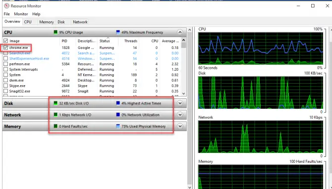
Task: Click the Resource Monitor title bar icon
Action: [6, 6]
